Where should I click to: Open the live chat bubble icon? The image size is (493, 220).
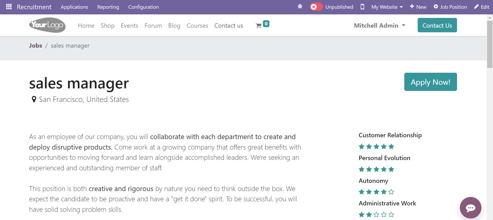click(x=471, y=208)
